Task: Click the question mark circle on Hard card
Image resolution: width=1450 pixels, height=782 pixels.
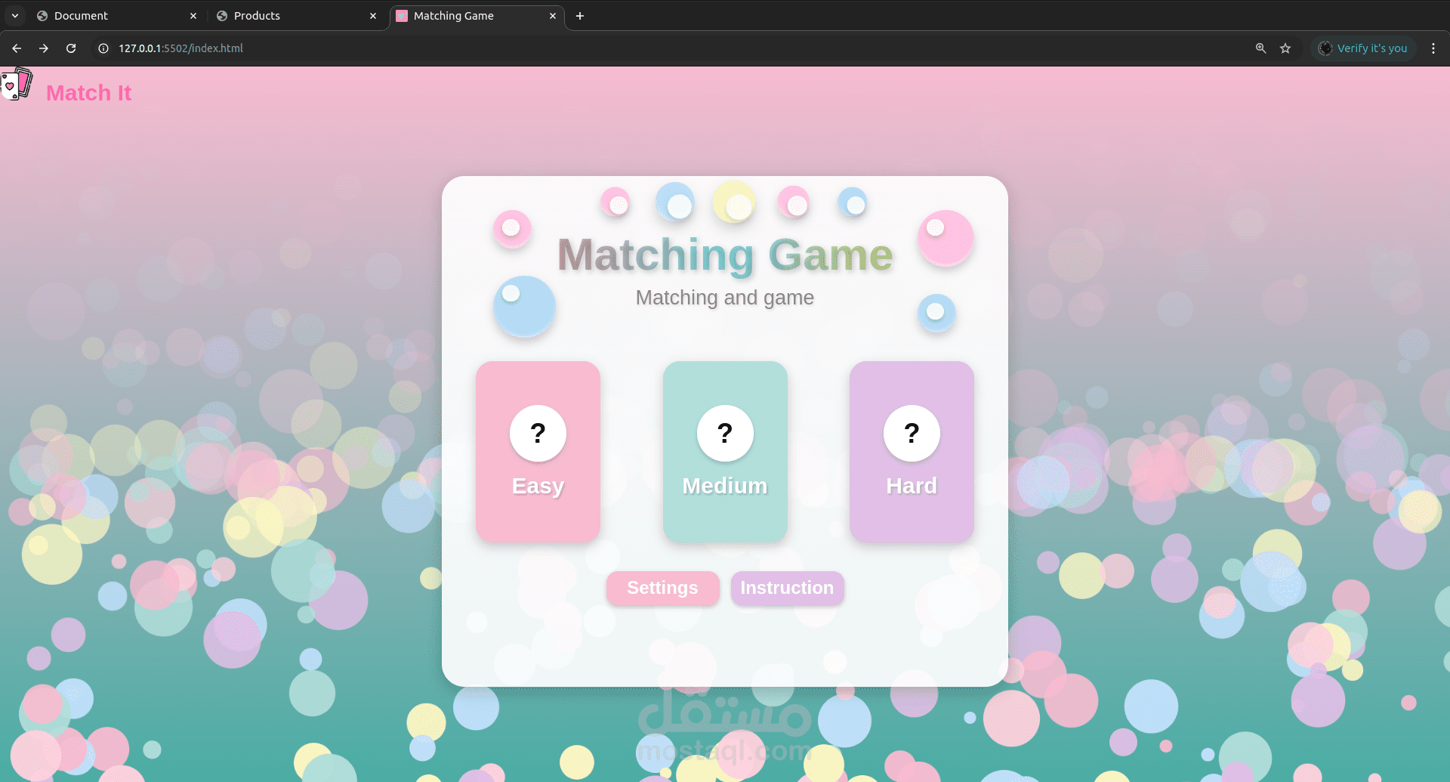Action: coord(912,433)
